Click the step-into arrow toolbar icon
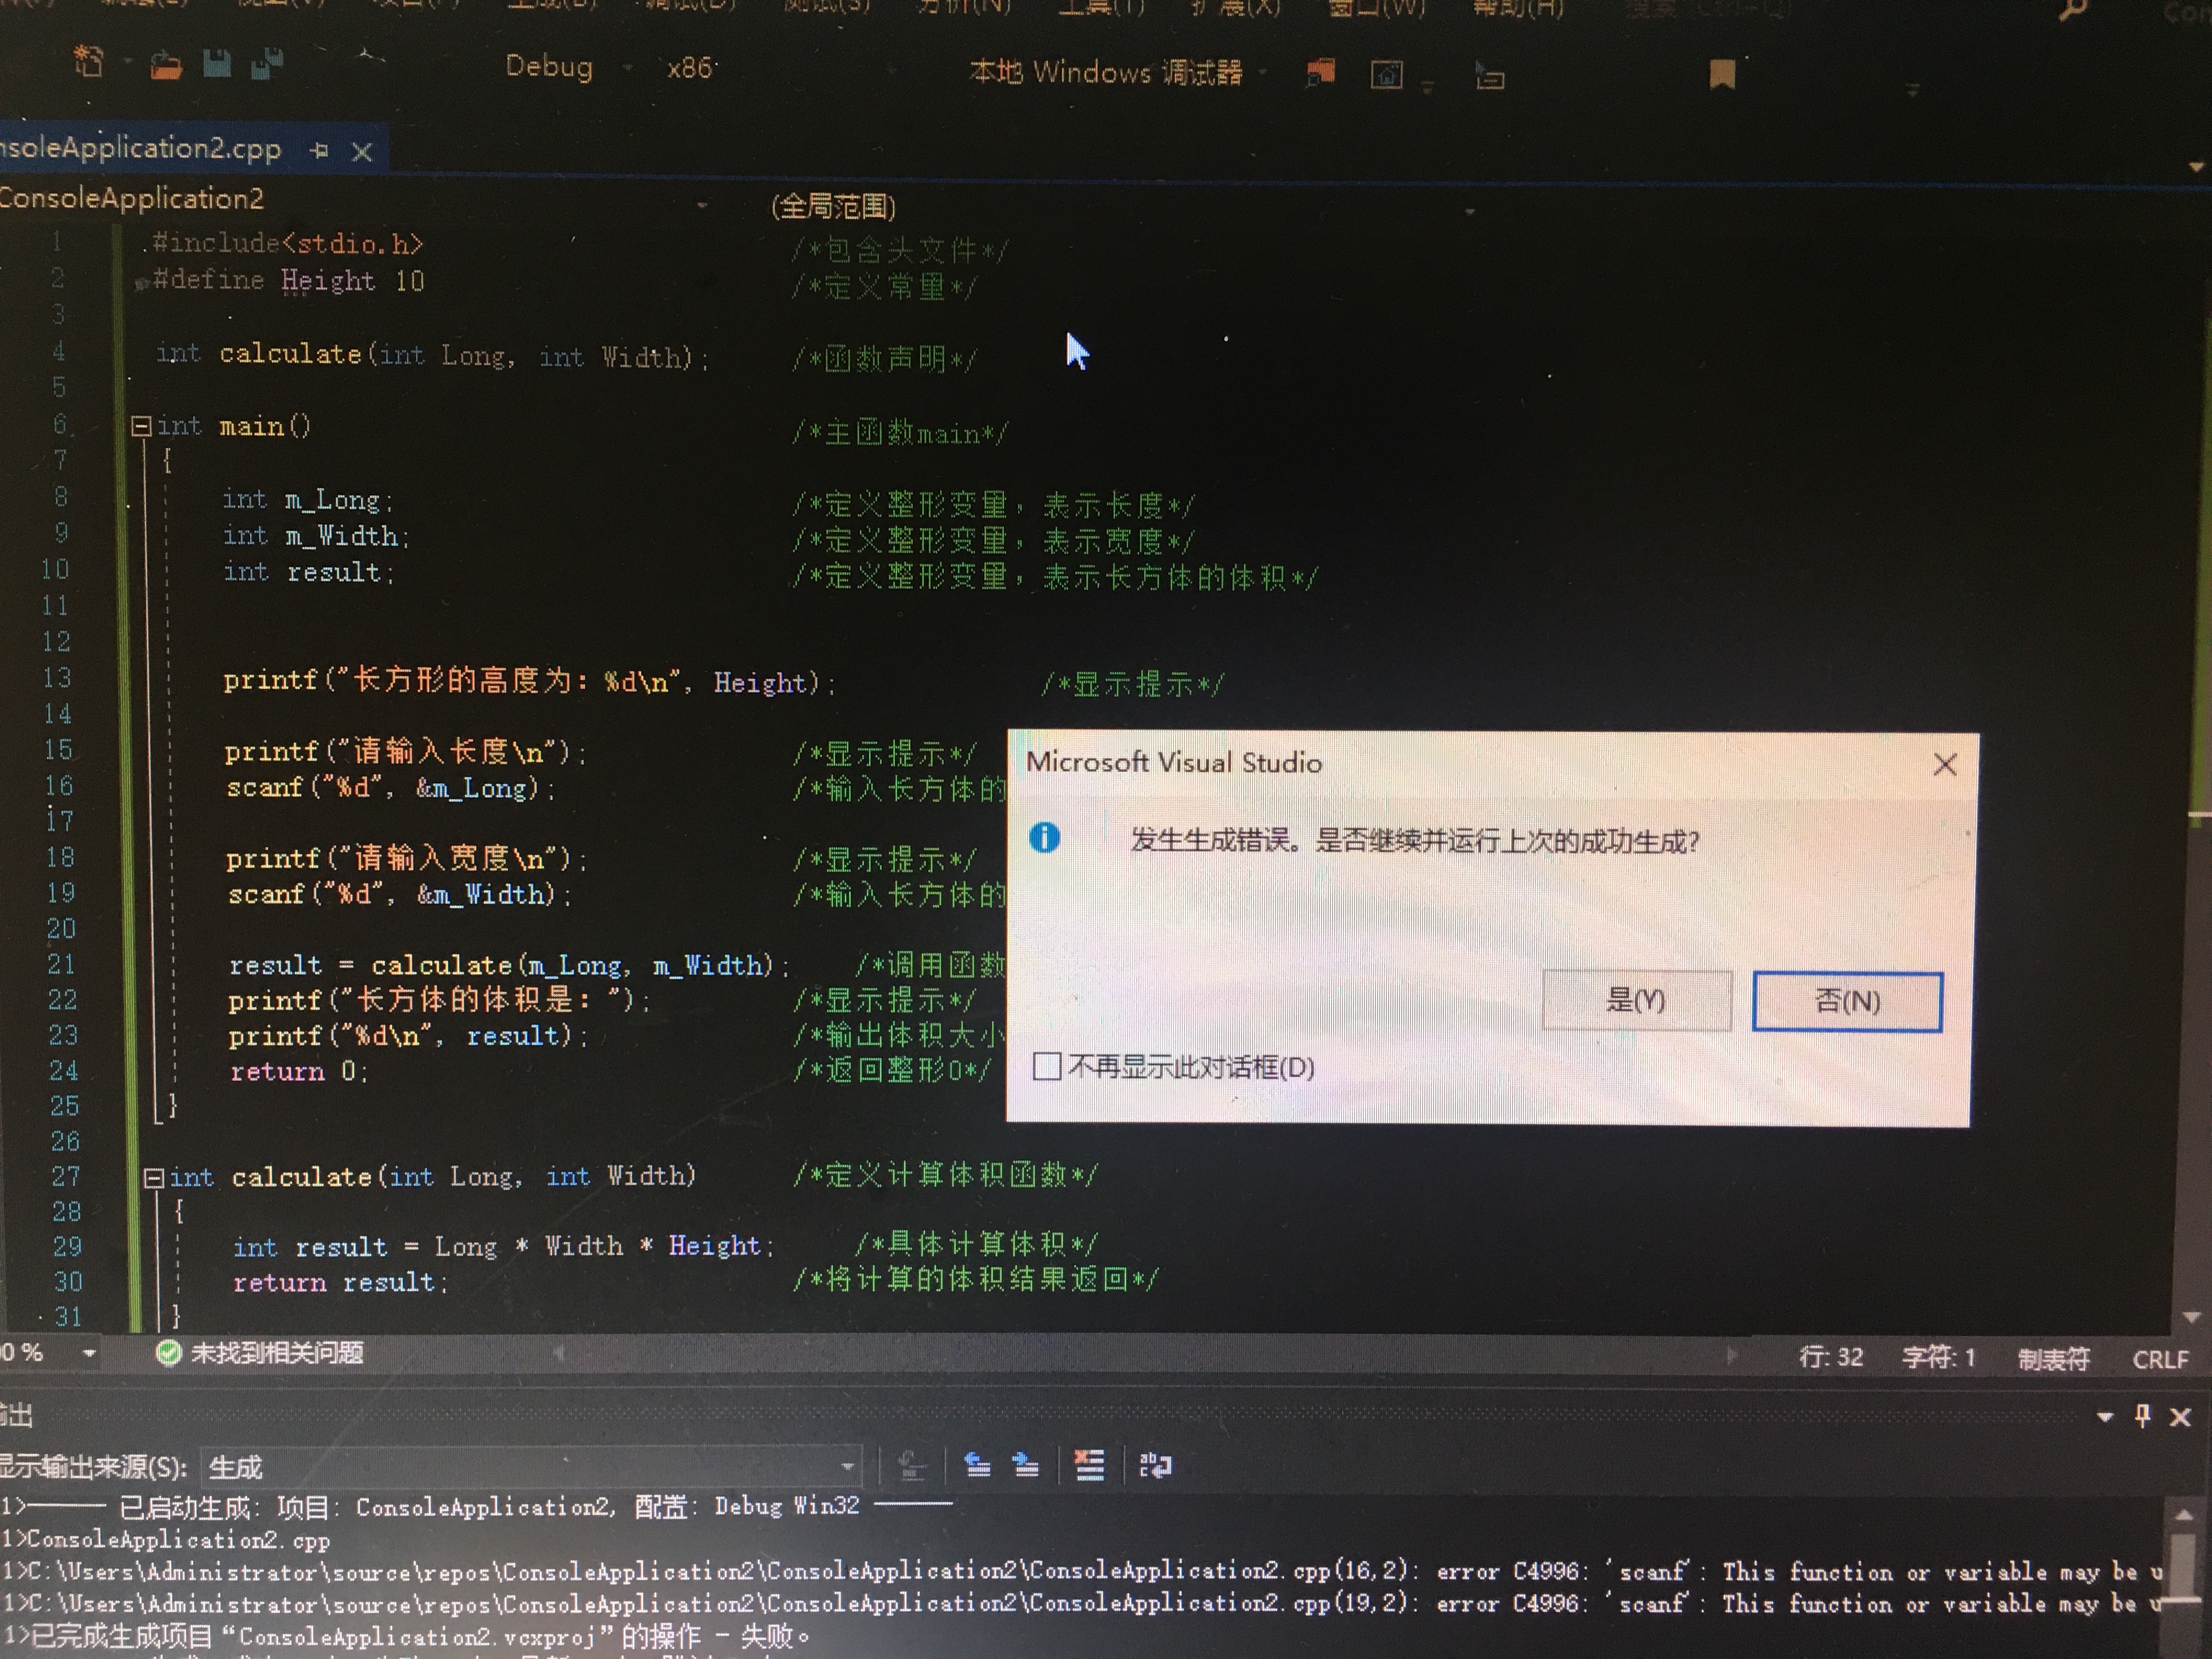 pyautogui.click(x=1490, y=76)
